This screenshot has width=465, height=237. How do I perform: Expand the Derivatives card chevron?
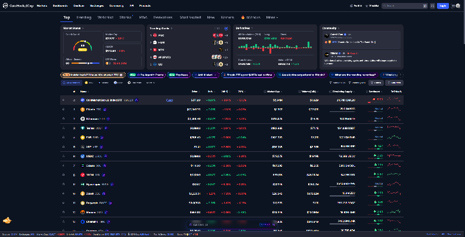252,29
